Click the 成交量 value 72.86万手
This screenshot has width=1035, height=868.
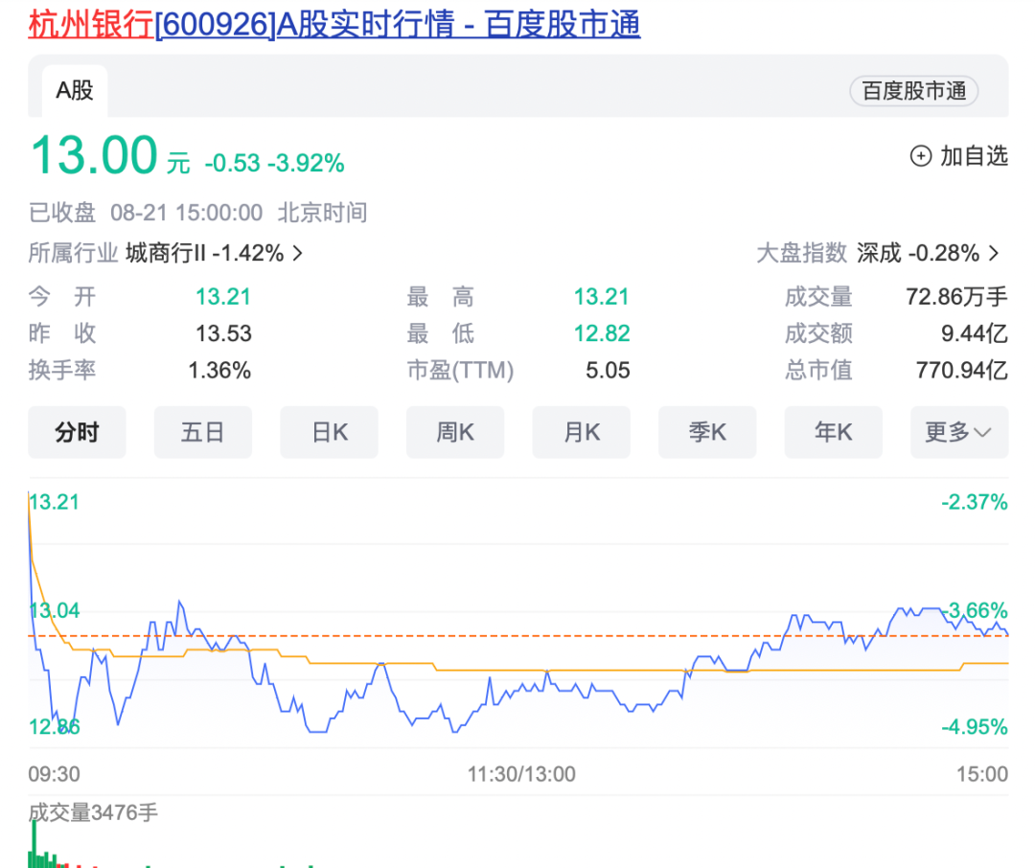(x=956, y=297)
